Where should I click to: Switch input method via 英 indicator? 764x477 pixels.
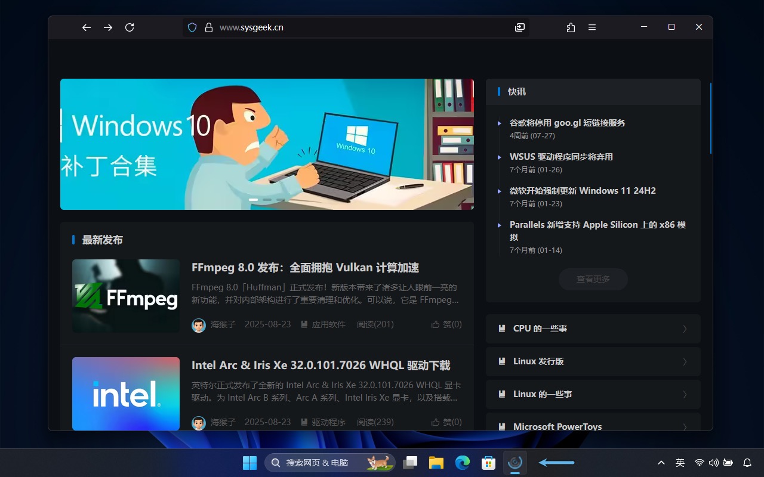coord(680,463)
